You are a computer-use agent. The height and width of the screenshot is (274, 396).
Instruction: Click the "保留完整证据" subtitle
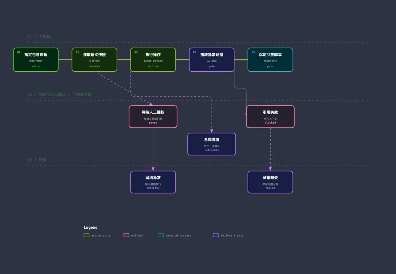[270, 184]
